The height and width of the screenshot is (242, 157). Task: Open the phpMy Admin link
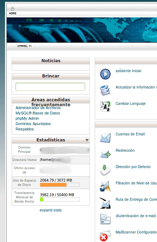pyautogui.click(x=27, y=119)
